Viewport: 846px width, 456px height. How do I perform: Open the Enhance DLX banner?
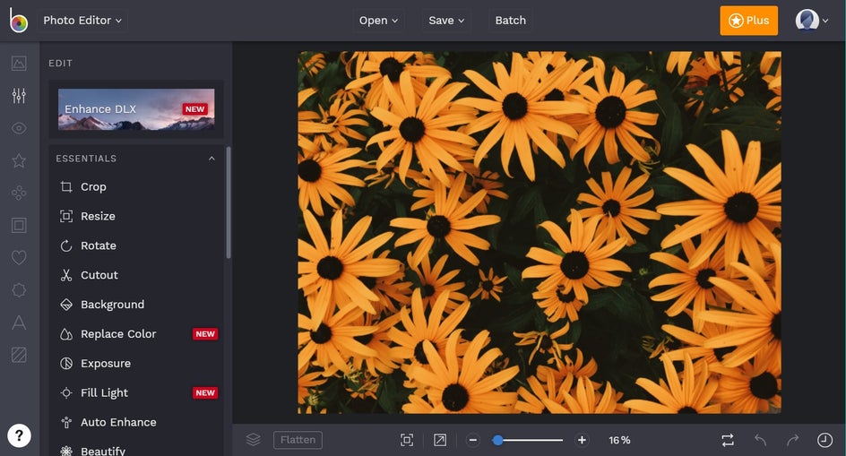(136, 109)
